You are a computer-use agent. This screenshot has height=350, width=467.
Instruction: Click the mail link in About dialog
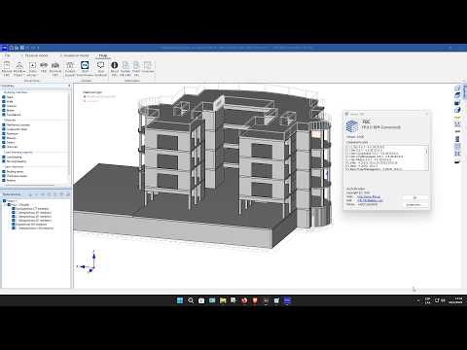370,200
